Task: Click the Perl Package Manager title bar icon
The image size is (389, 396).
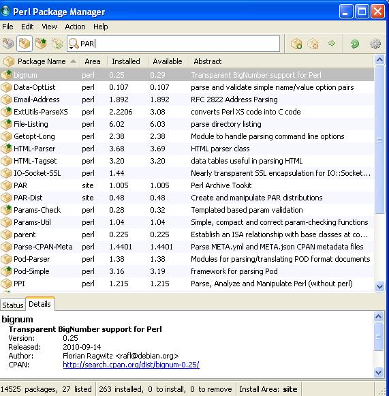Action: coord(5,11)
